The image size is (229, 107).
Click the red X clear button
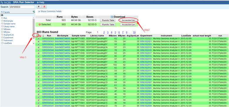(x=44, y=7)
